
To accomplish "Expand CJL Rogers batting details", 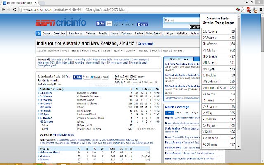I will point(38,93).
